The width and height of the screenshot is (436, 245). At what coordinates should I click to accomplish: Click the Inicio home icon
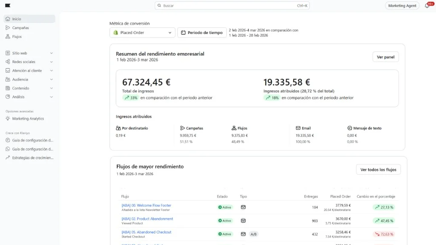[8, 19]
